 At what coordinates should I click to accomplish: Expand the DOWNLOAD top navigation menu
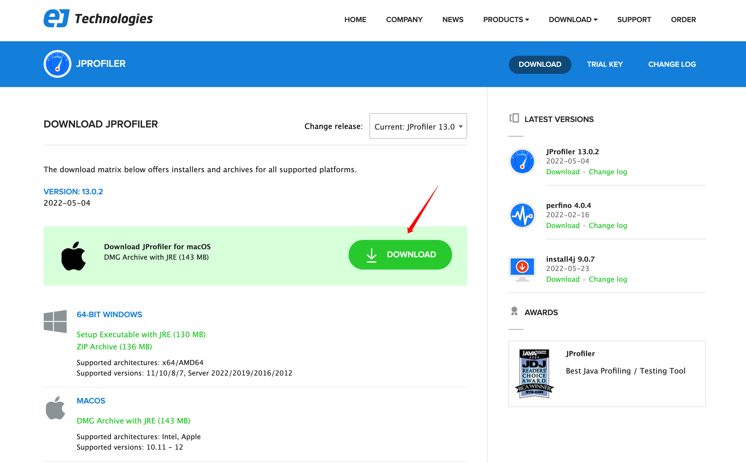(x=573, y=19)
